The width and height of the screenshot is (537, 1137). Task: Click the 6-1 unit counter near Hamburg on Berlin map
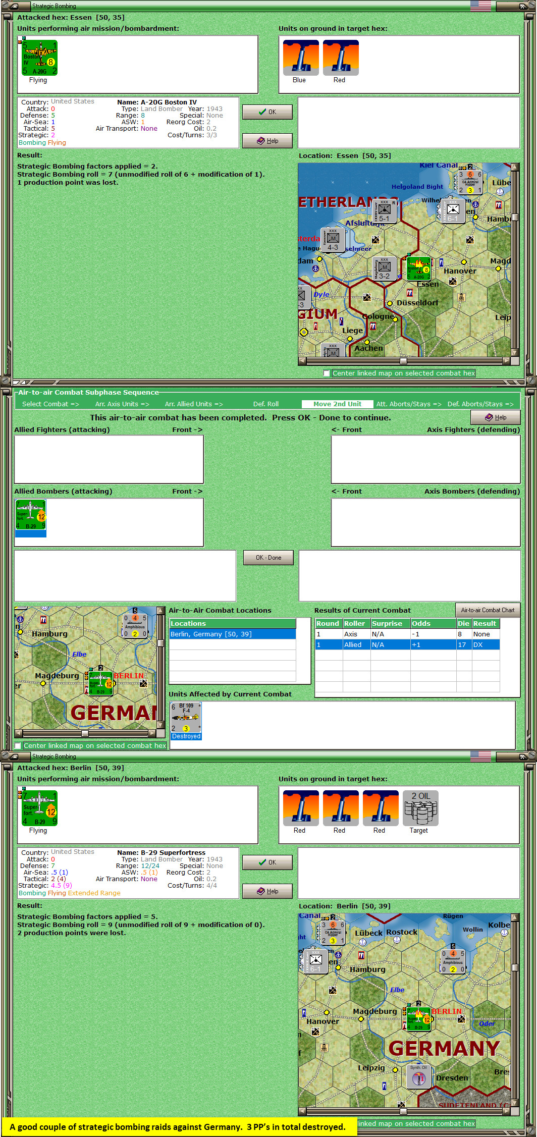316,961
